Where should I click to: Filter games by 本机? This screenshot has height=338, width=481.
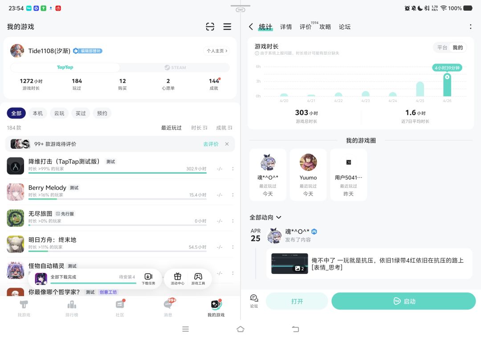pyautogui.click(x=38, y=113)
